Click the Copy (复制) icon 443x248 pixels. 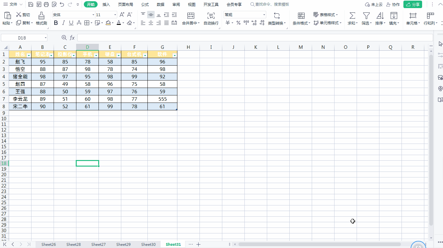(18, 23)
